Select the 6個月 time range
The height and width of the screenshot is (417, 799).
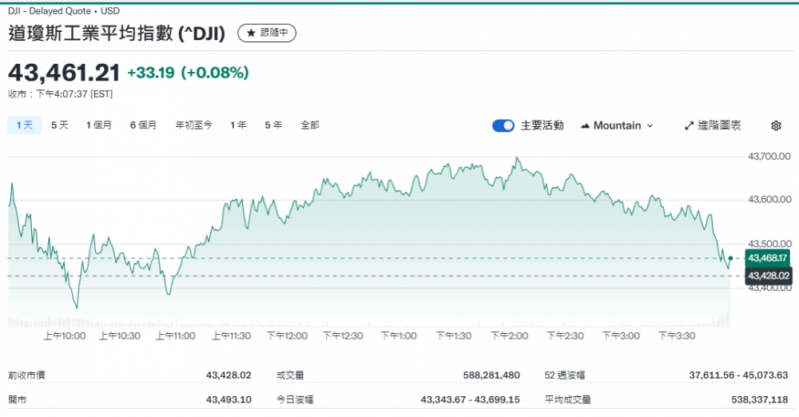click(144, 125)
